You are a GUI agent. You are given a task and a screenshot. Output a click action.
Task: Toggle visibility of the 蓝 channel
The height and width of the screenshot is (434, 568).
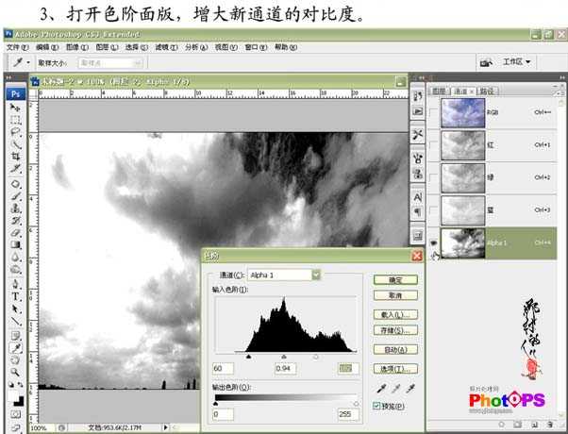coord(434,210)
